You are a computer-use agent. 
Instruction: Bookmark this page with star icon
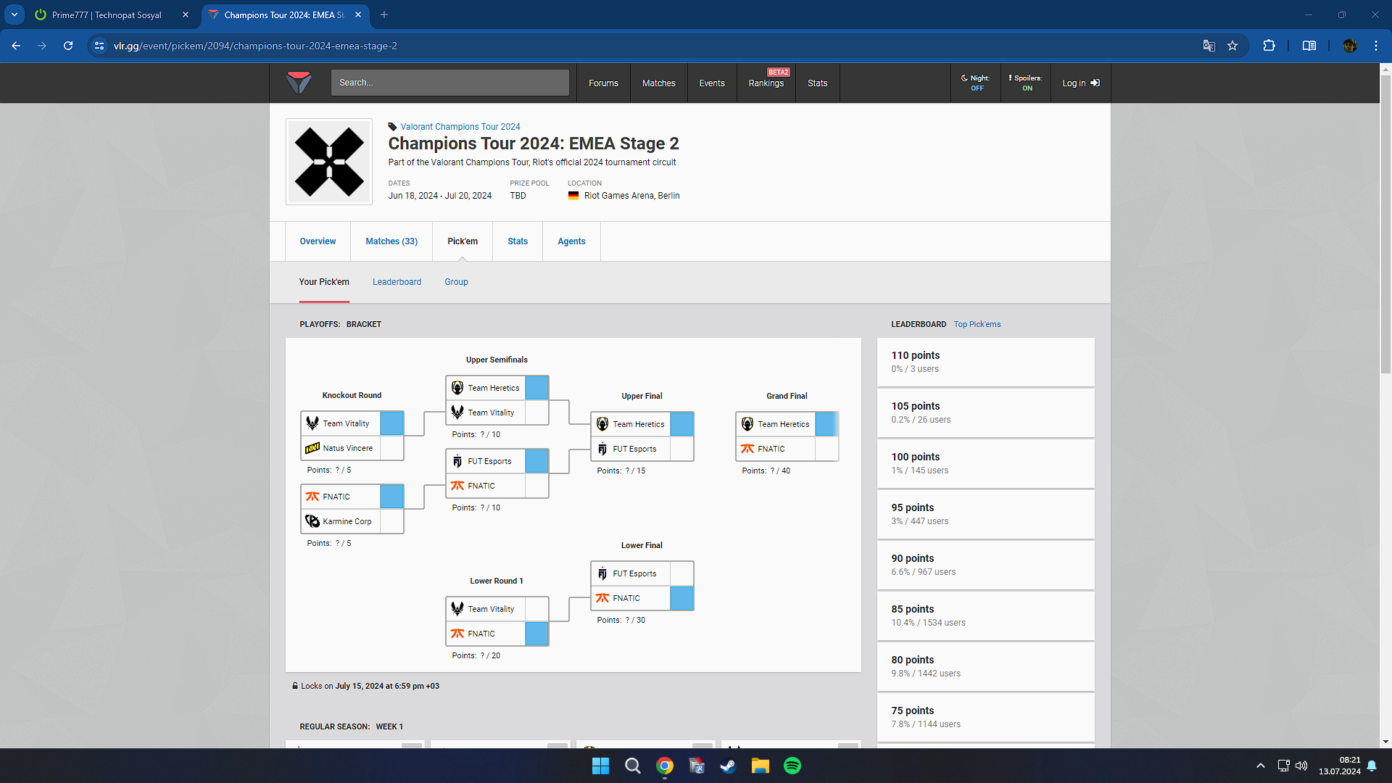[1232, 46]
